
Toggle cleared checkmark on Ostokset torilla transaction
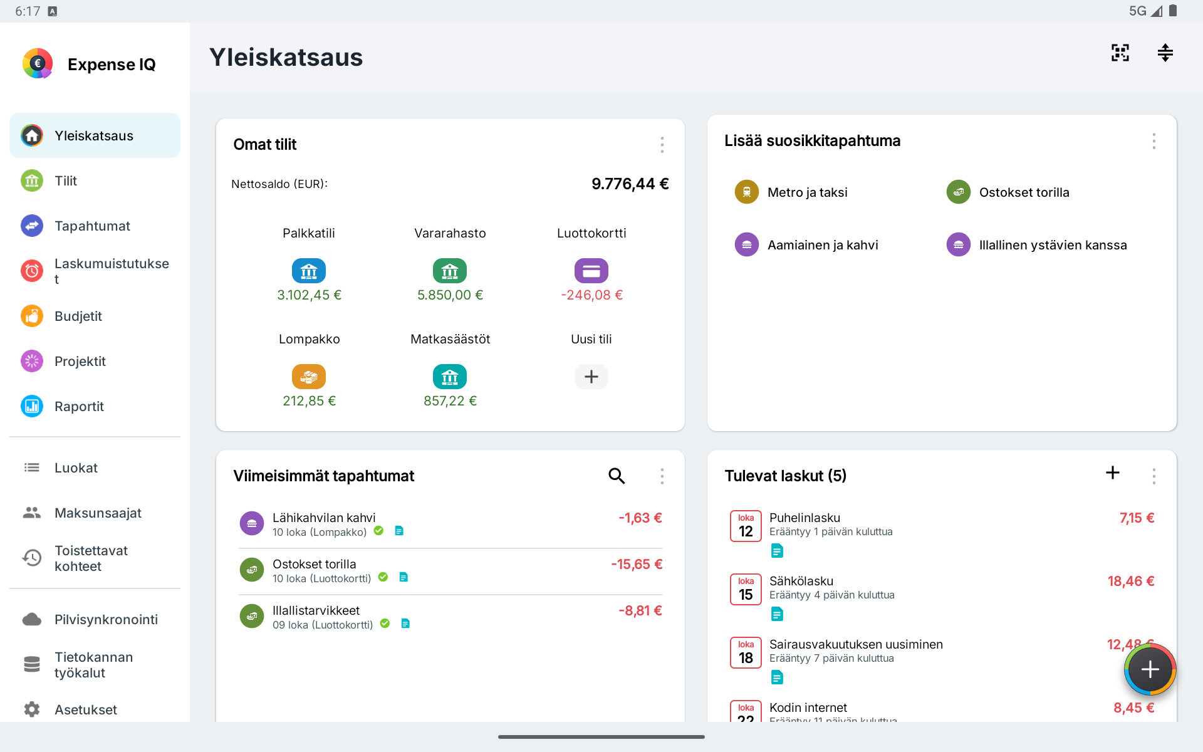click(x=383, y=577)
